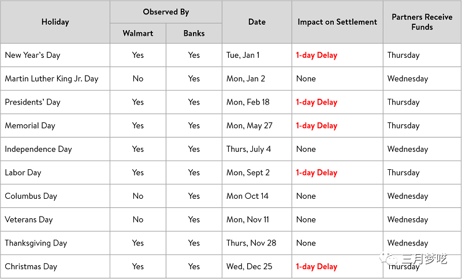Viewport: 462px width, 279px height.
Task: Click red 1-day Delay for Memorial Day
Action: pyautogui.click(x=316, y=125)
